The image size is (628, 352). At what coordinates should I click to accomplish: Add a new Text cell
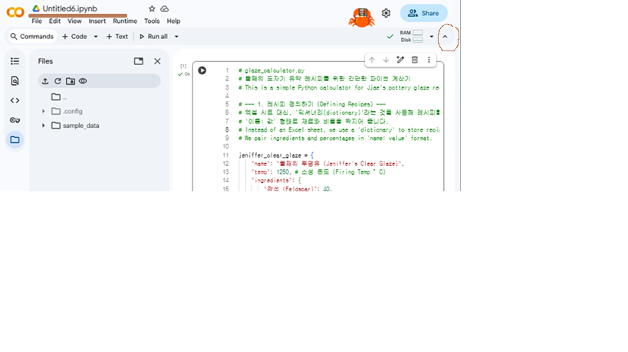(x=117, y=37)
